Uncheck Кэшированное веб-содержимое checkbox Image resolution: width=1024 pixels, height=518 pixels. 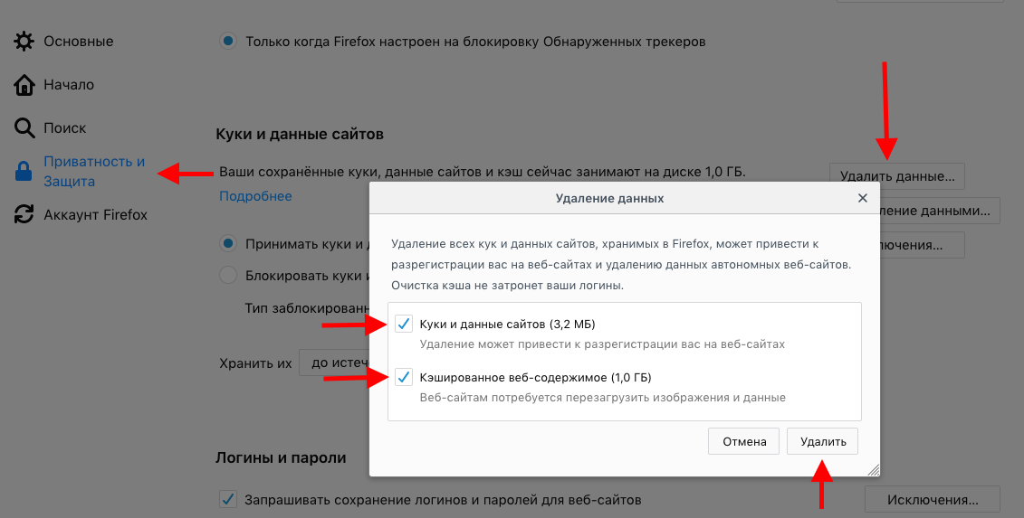404,377
